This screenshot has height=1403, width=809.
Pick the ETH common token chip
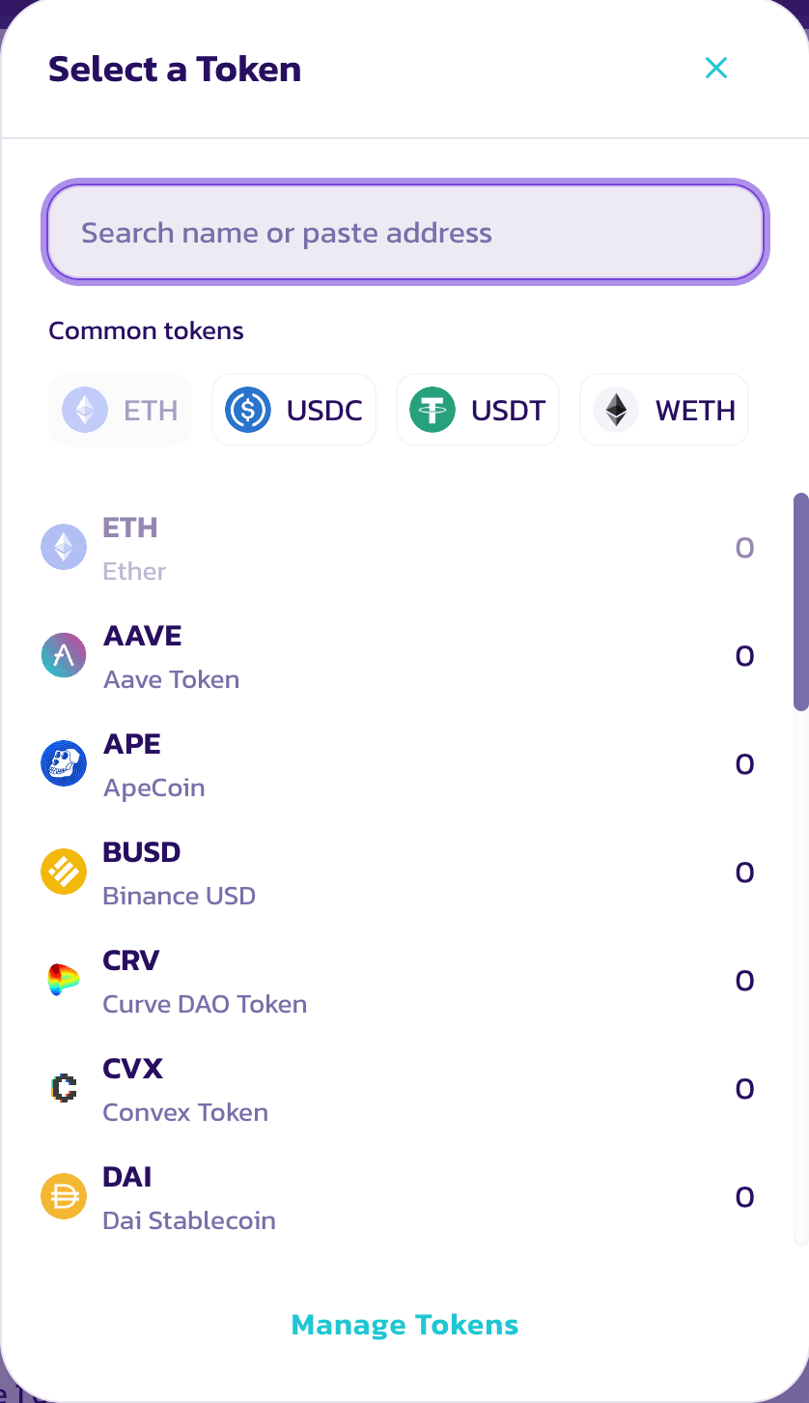click(x=121, y=410)
